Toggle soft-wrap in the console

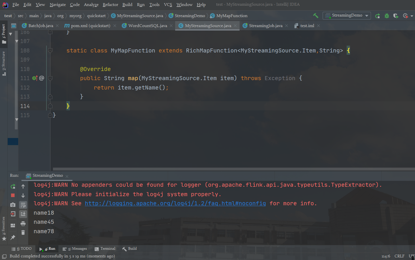(23, 205)
